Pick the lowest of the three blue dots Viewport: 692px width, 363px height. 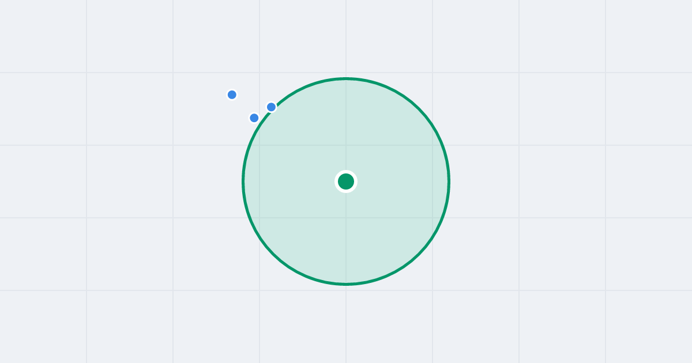tap(254, 118)
